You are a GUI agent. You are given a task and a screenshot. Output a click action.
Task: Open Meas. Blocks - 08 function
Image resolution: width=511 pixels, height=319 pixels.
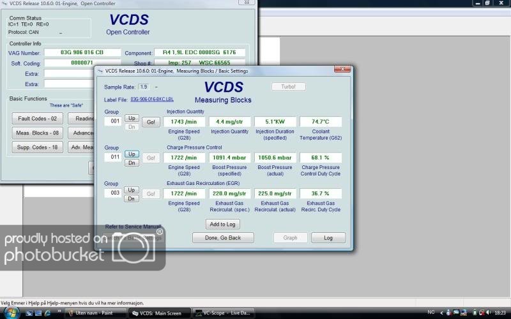(37, 133)
